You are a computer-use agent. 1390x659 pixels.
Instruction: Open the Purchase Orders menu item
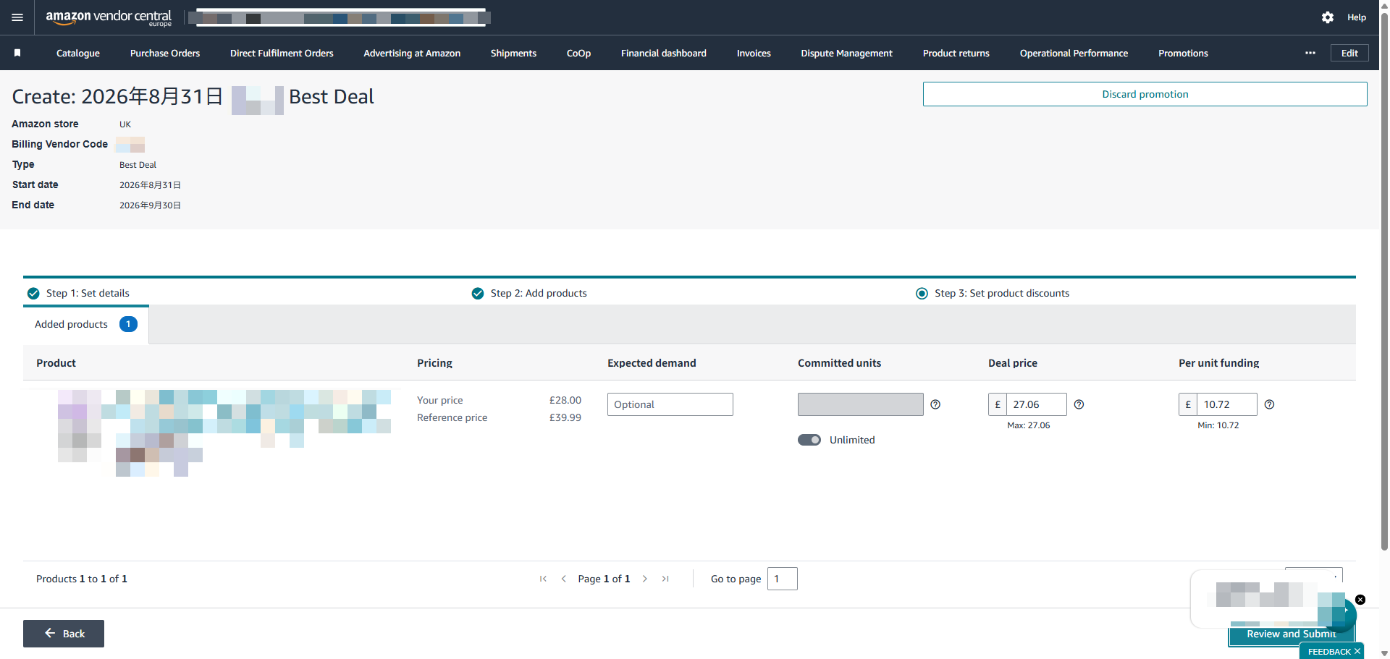tap(165, 53)
